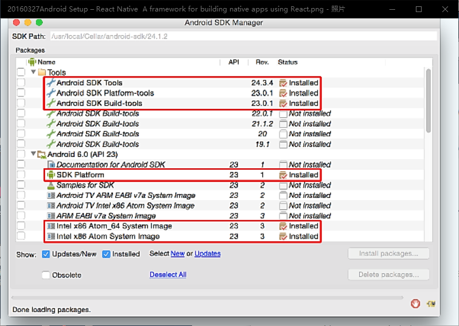Check the box for Documentation for Android SDK

click(x=21, y=164)
